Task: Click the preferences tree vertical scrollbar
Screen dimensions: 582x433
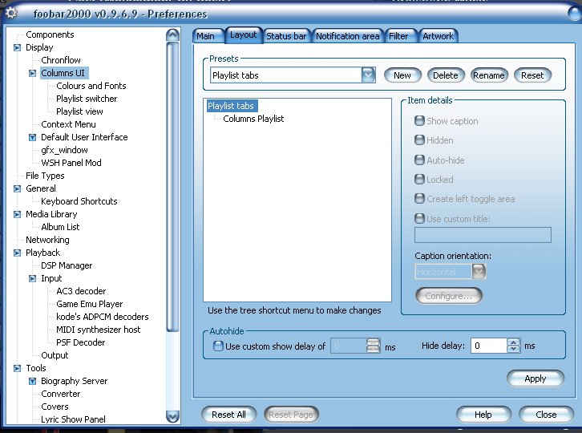Action: pyautogui.click(x=172, y=186)
